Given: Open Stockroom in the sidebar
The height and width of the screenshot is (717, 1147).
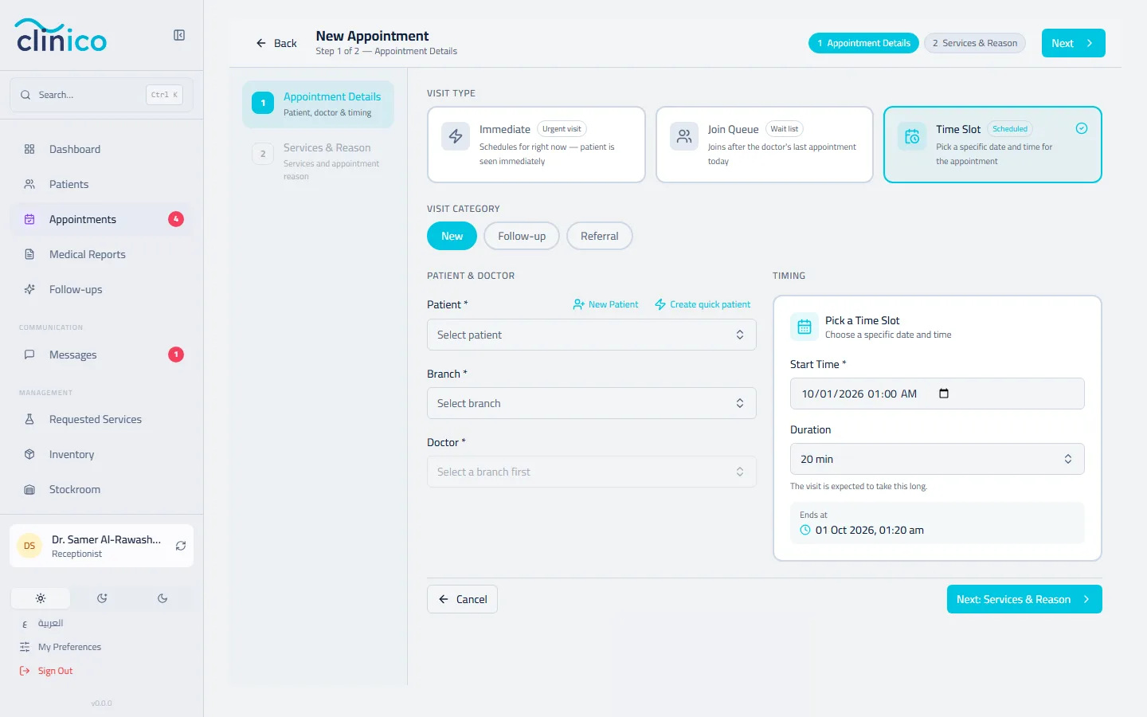Looking at the screenshot, I should click(x=101, y=489).
